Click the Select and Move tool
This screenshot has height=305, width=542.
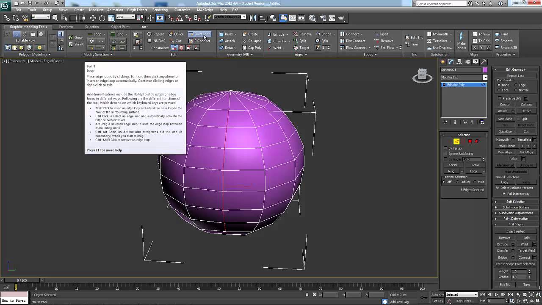(93, 18)
